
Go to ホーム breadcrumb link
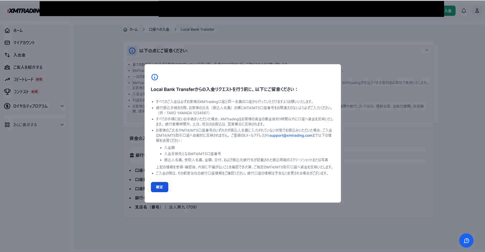(134, 29)
